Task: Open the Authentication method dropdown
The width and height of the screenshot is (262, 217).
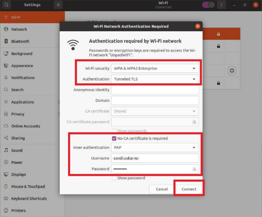Action: (x=155, y=79)
